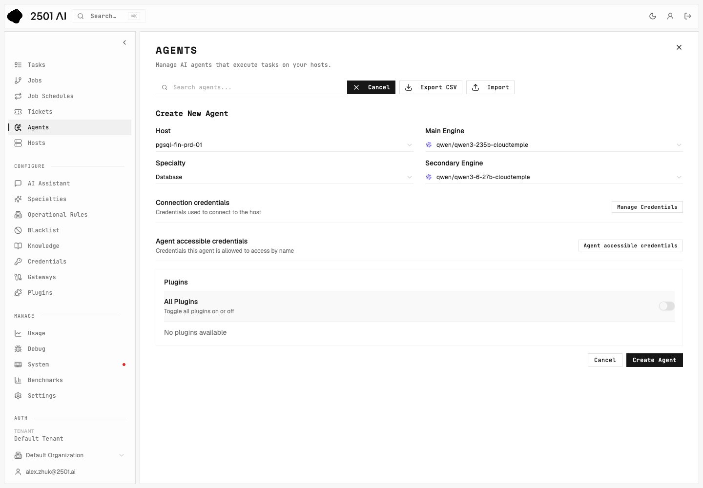Open the Specialty dropdown showing Database

284,177
